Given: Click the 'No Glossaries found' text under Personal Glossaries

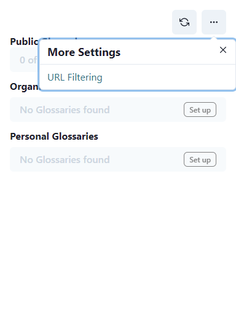Looking at the screenshot, I should [x=65, y=159].
